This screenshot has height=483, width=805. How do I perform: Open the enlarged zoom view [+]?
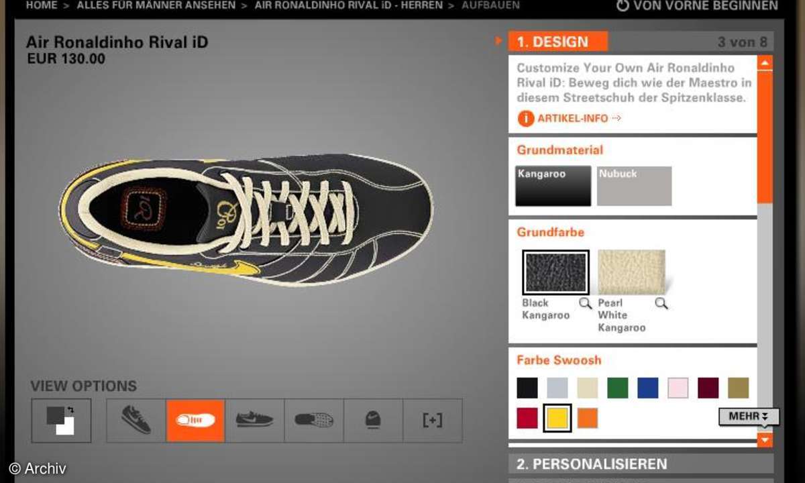[x=433, y=421]
